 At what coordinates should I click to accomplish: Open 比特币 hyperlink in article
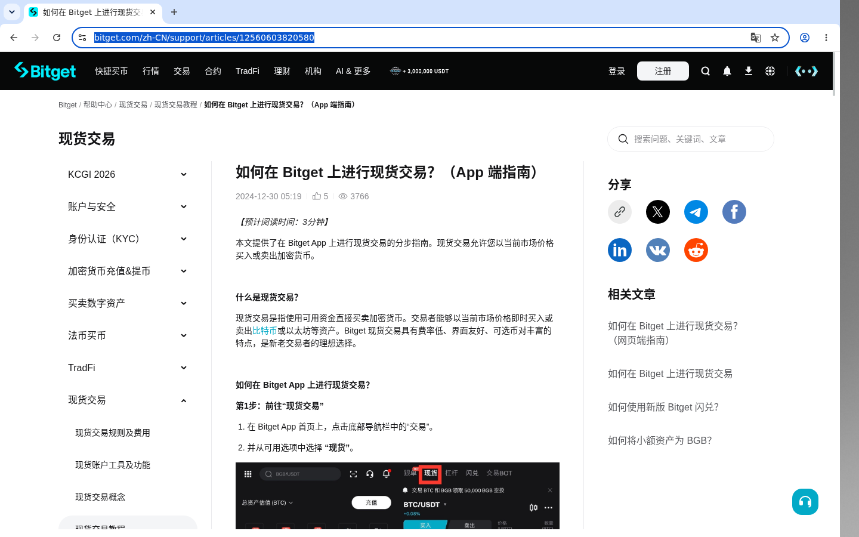265,331
